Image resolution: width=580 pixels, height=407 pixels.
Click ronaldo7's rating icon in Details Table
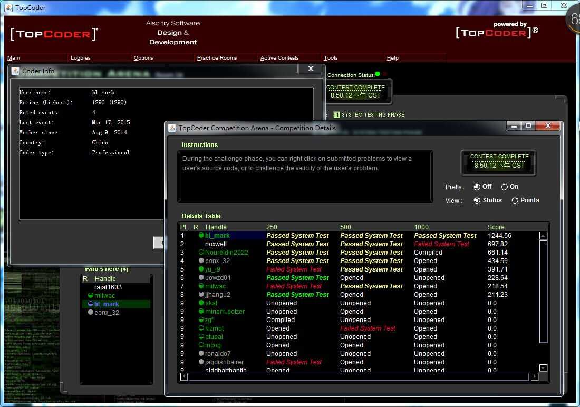[201, 353]
